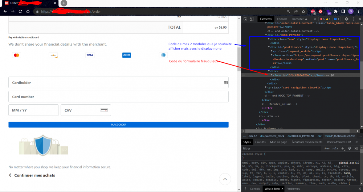Go to the browser home page

pyautogui.click(x=28, y=11)
